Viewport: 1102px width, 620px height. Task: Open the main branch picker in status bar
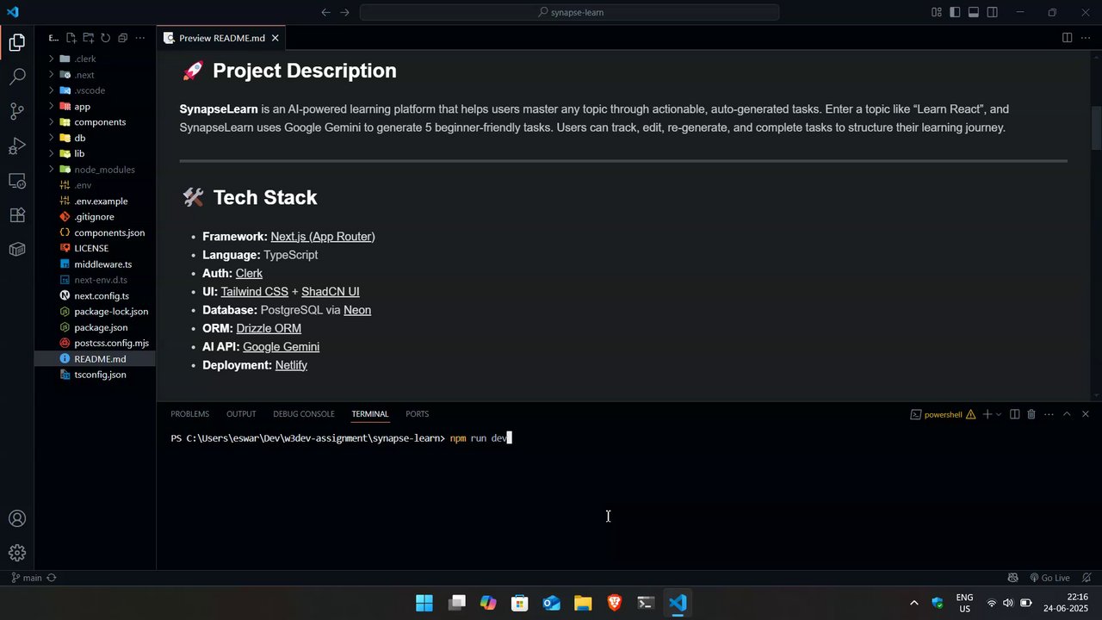[x=26, y=578]
